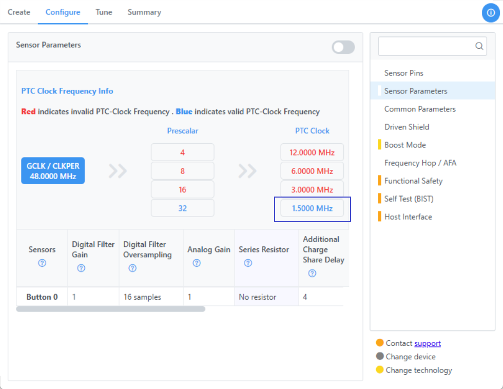Open the Create tab
Screen dimensions: 503x389
tap(19, 12)
